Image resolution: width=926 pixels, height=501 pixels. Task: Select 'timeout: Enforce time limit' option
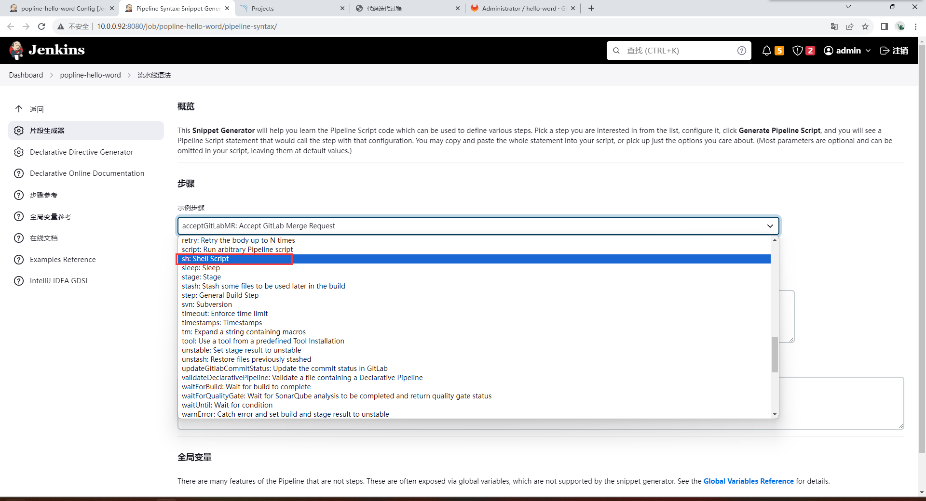tap(474, 314)
